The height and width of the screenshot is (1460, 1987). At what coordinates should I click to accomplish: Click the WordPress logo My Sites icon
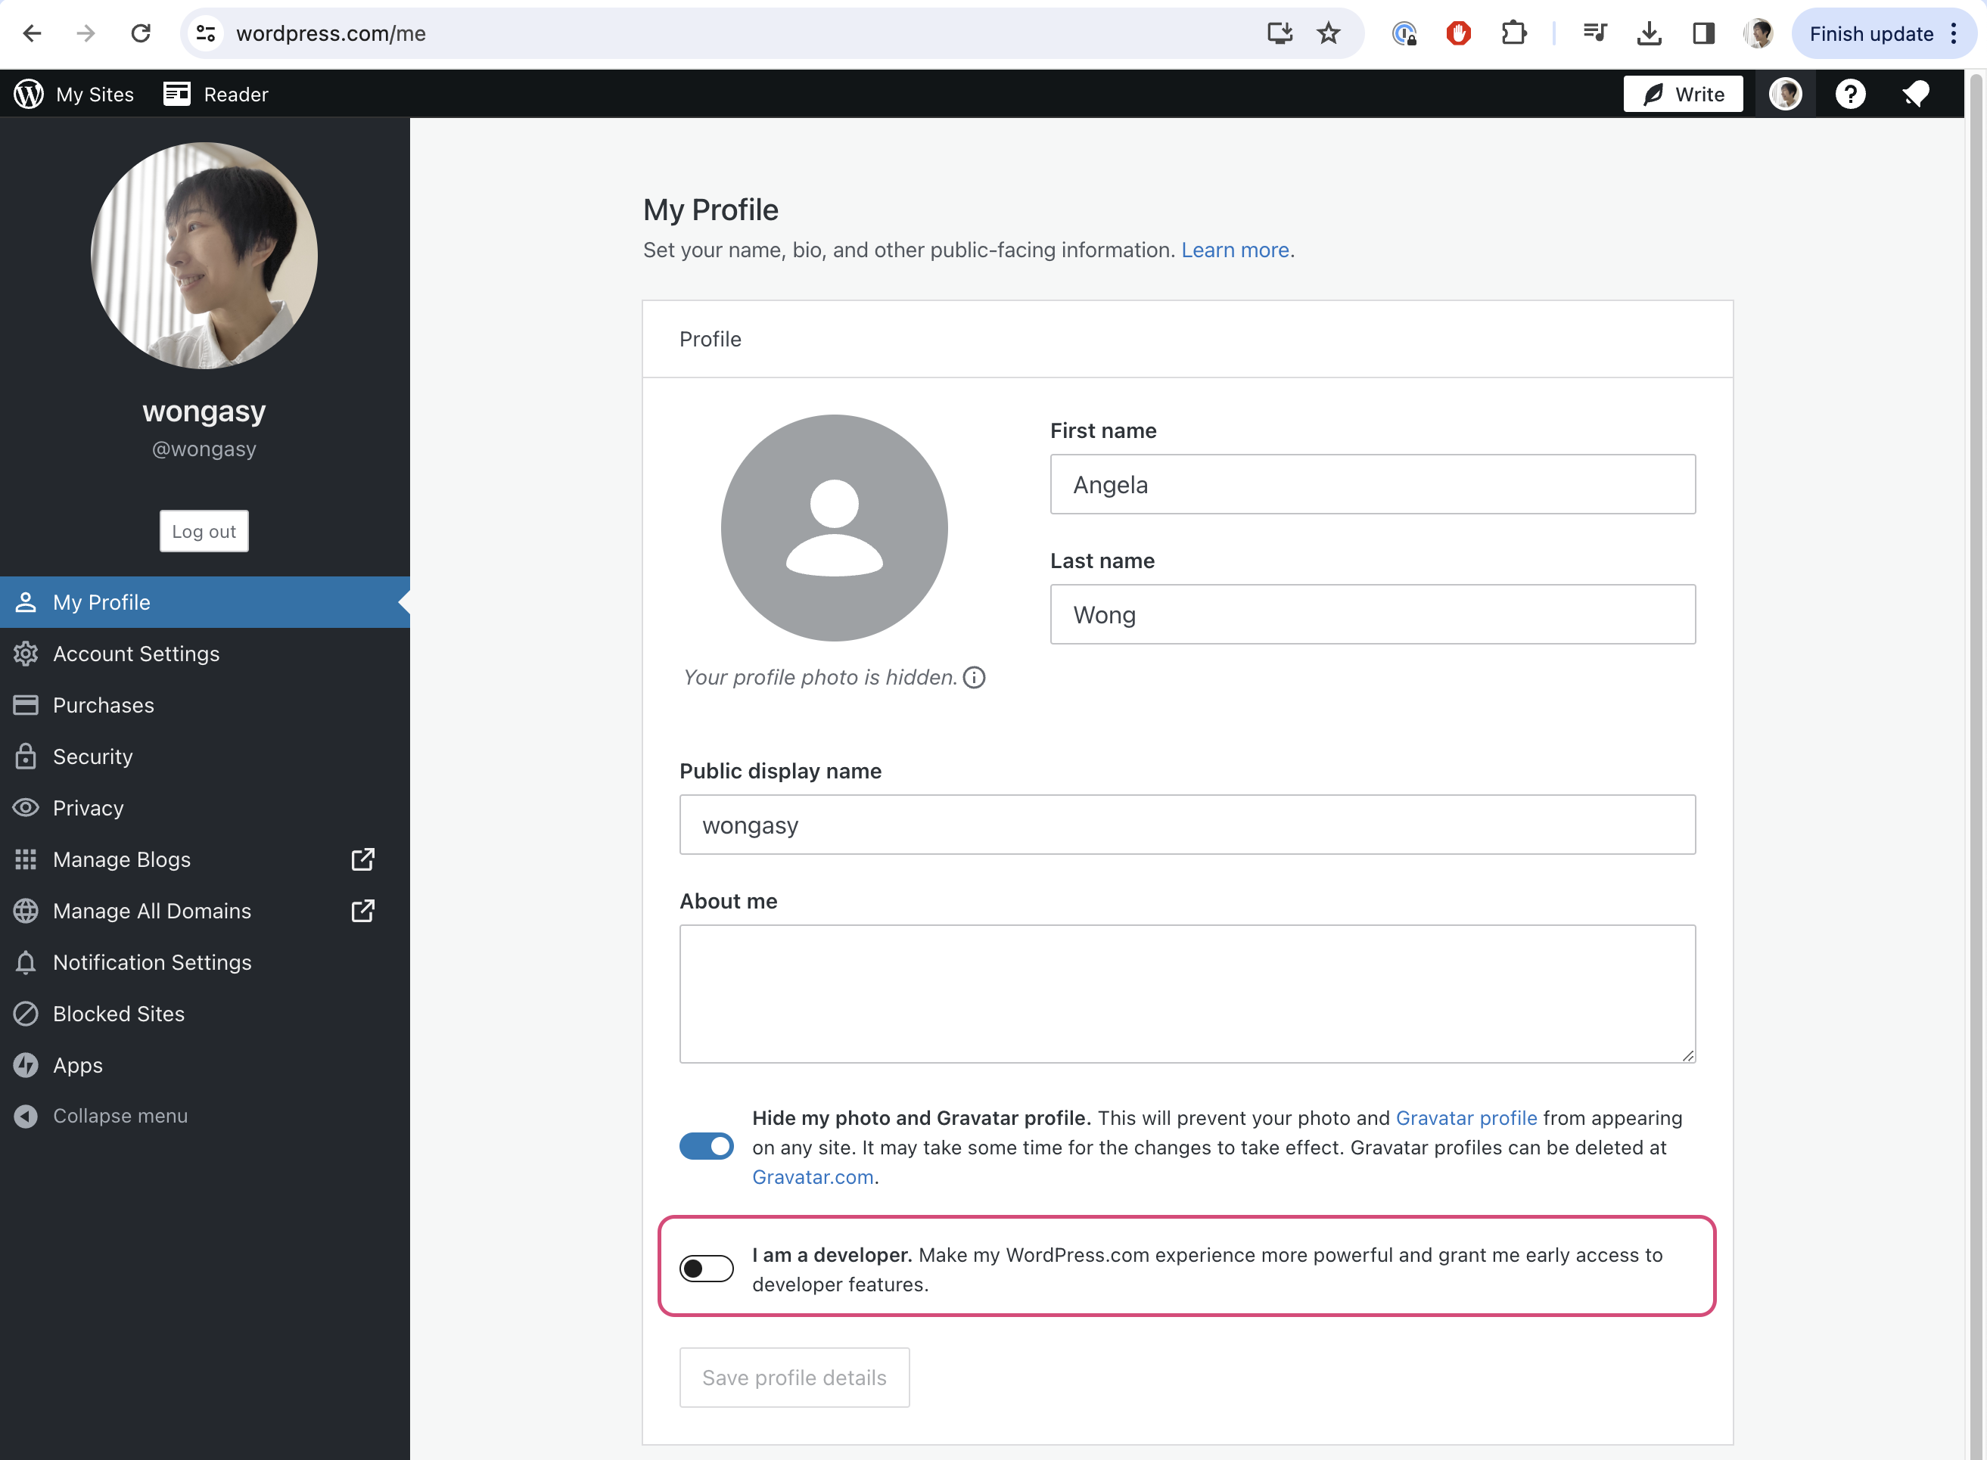point(28,94)
